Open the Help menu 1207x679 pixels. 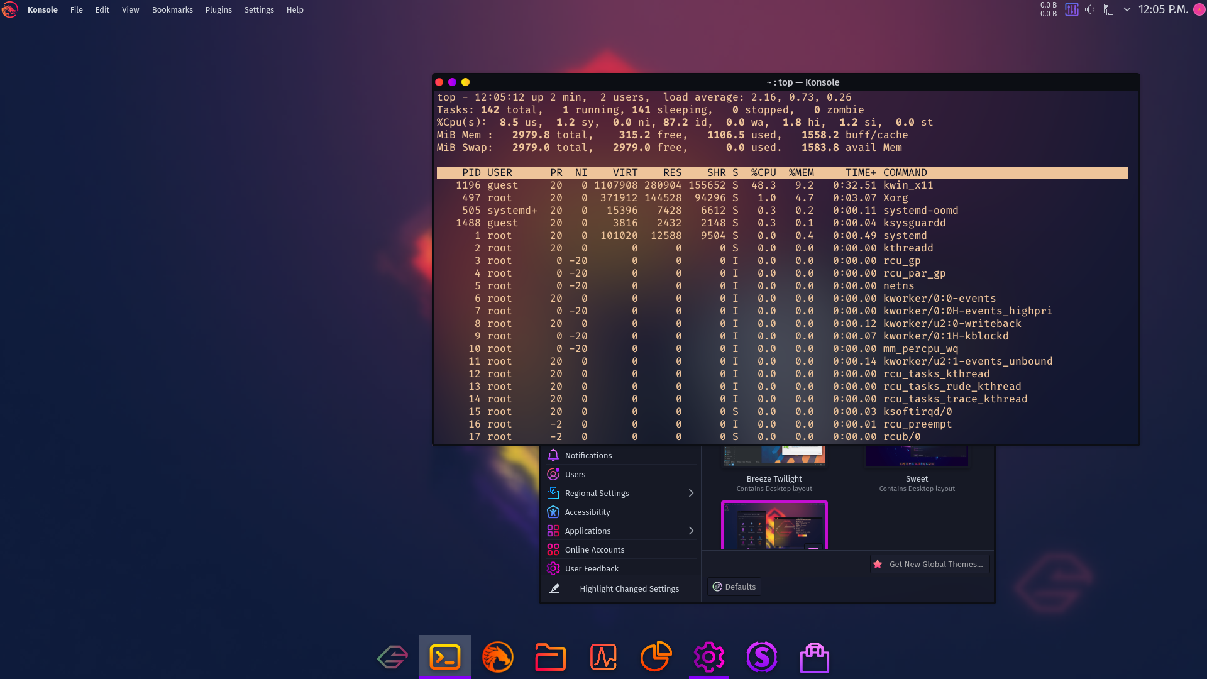[x=295, y=9]
